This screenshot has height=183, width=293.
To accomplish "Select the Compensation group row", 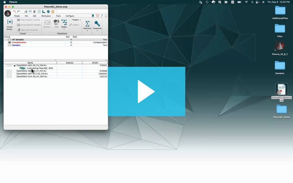I will point(56,42).
